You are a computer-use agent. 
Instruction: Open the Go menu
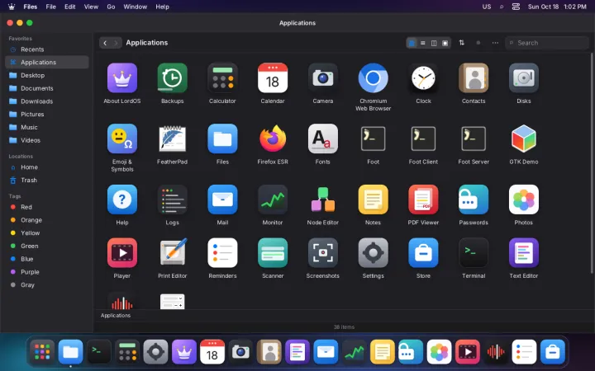coord(111,7)
